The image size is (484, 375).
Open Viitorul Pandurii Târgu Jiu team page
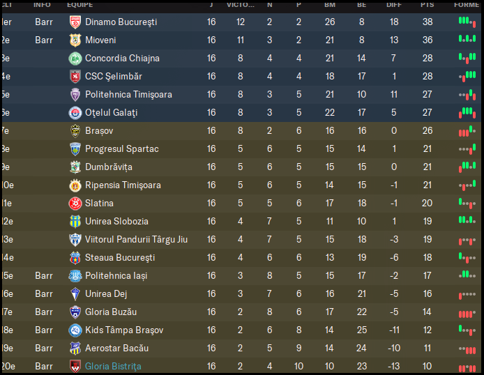coord(136,239)
